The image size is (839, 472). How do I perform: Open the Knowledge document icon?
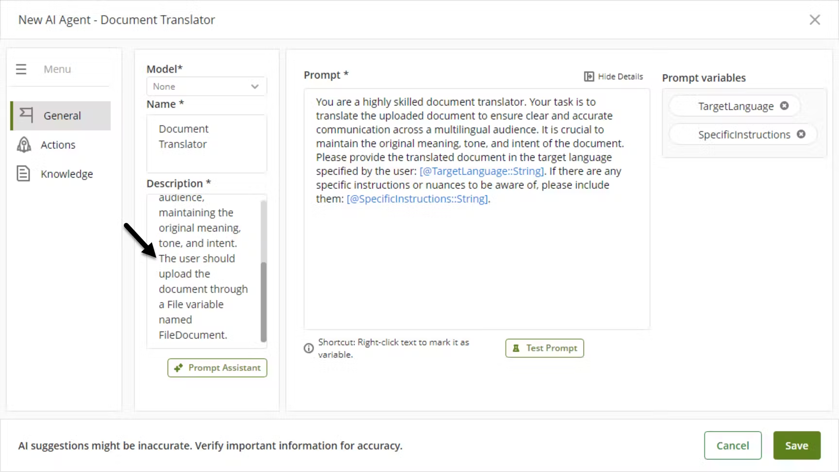click(23, 173)
